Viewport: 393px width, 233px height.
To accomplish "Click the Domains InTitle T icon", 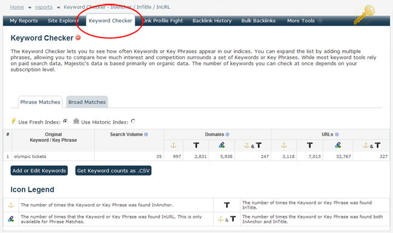I will click(x=197, y=145).
